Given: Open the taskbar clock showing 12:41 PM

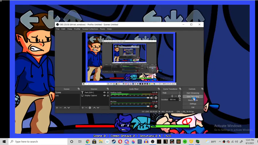Looking at the screenshot, I should [x=250, y=142].
